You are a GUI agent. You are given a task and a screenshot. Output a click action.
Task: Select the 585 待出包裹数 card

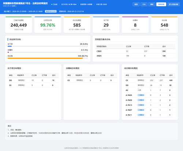(77, 25)
